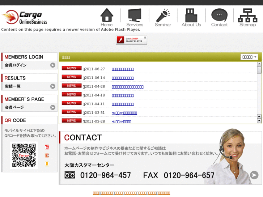The height and width of the screenshot is (197, 263).
Task: Click 大阪カスタマーセンター text
Action: point(89,165)
